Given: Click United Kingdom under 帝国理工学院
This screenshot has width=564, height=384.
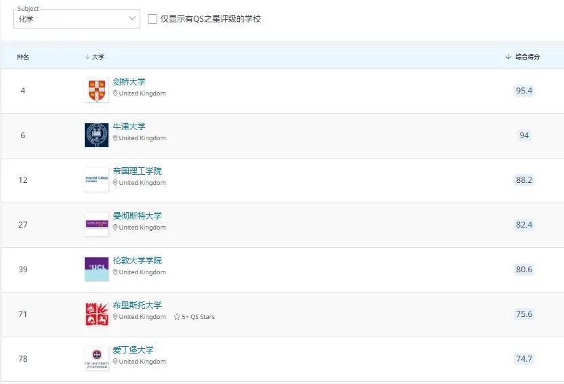Looking at the screenshot, I should coord(142,183).
